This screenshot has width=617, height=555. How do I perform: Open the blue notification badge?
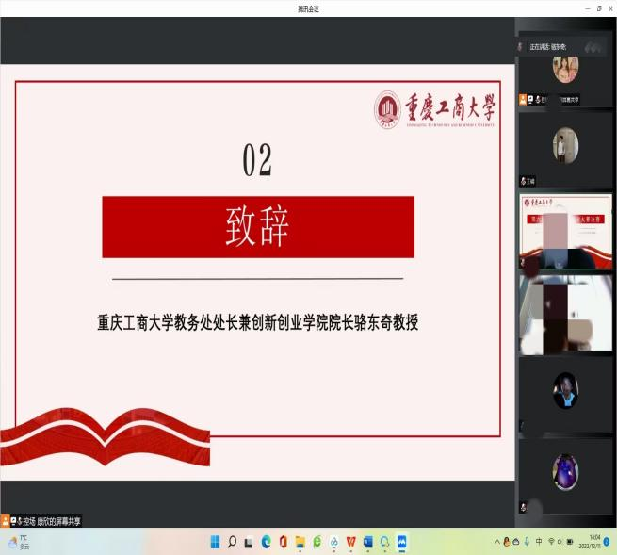click(607, 542)
